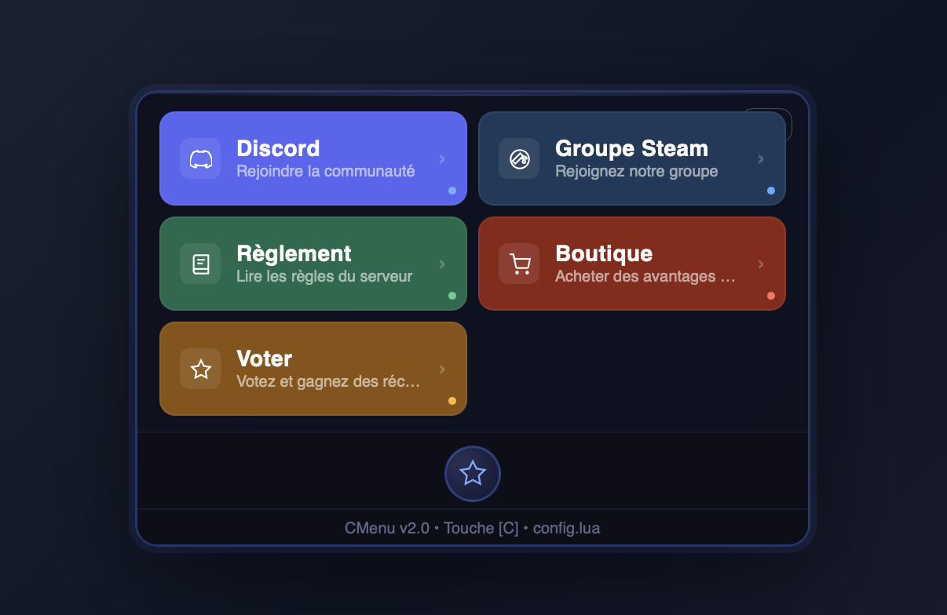Open the Règlement chevron arrow
This screenshot has height=615, width=947.
point(442,264)
